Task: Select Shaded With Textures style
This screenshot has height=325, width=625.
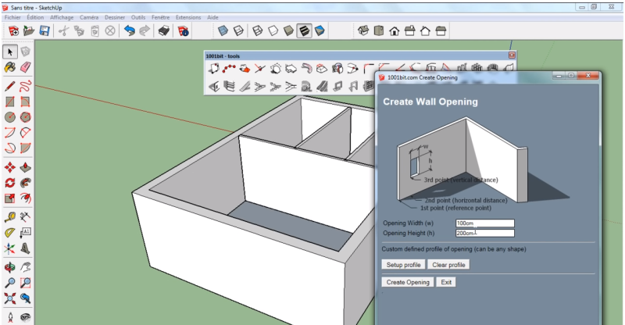Action: (304, 31)
